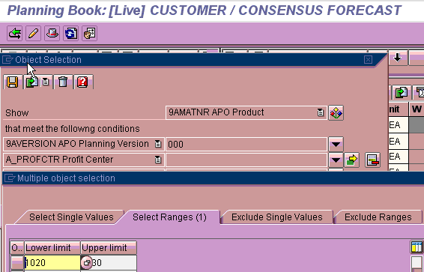Click the blue refresh icon in toolbar
The height and width of the screenshot is (272, 424).
coord(70,34)
